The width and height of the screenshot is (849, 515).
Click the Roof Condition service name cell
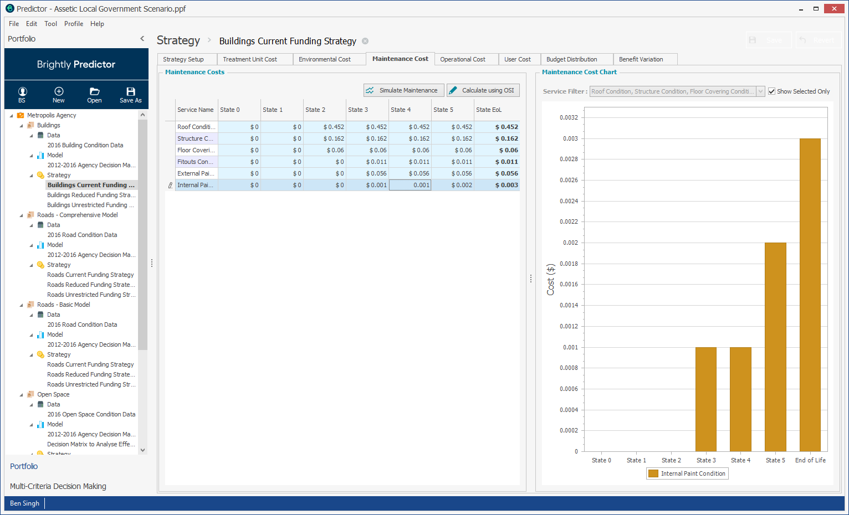196,127
